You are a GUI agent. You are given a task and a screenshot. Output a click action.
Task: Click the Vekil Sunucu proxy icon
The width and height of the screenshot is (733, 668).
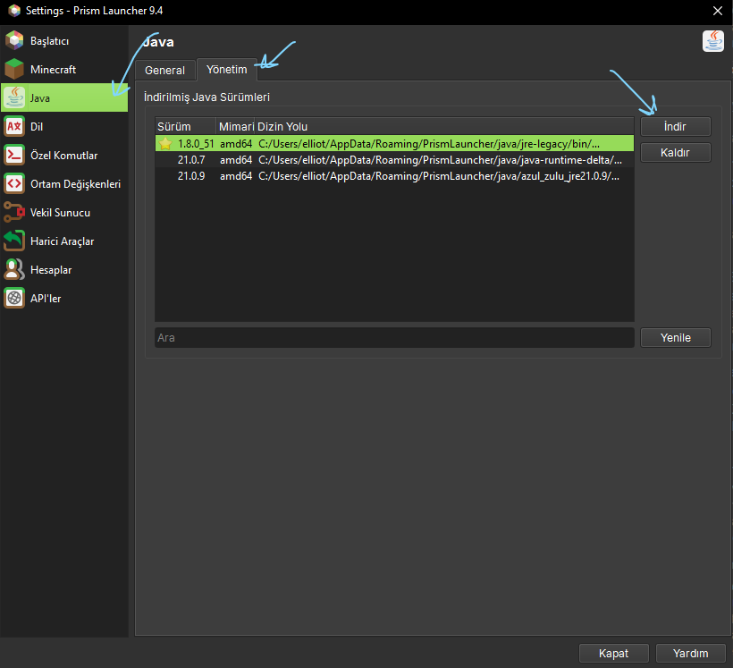coord(14,212)
